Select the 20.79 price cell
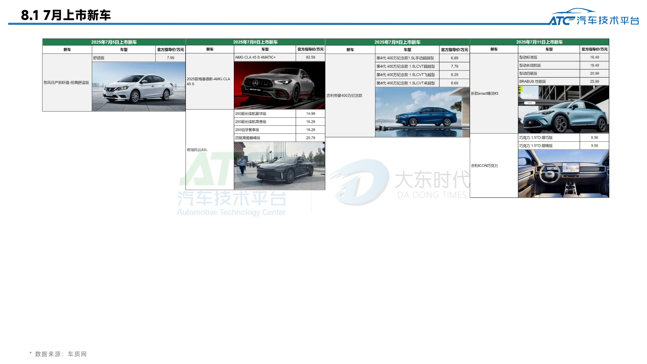The width and height of the screenshot is (647, 364). 310,138
